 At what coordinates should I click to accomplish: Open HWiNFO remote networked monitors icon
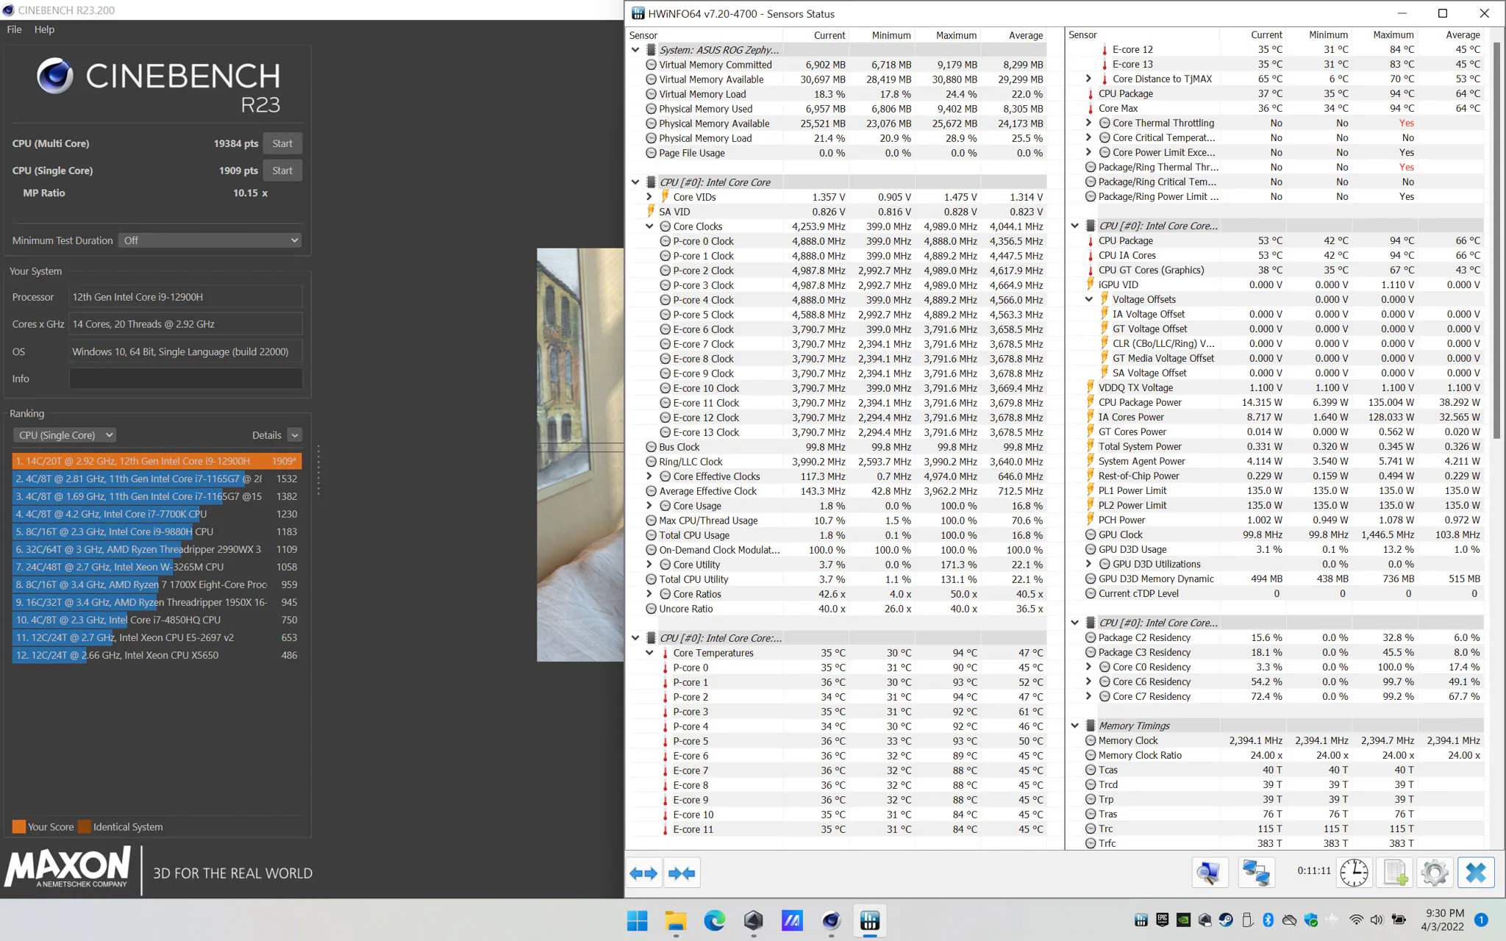tap(1255, 873)
